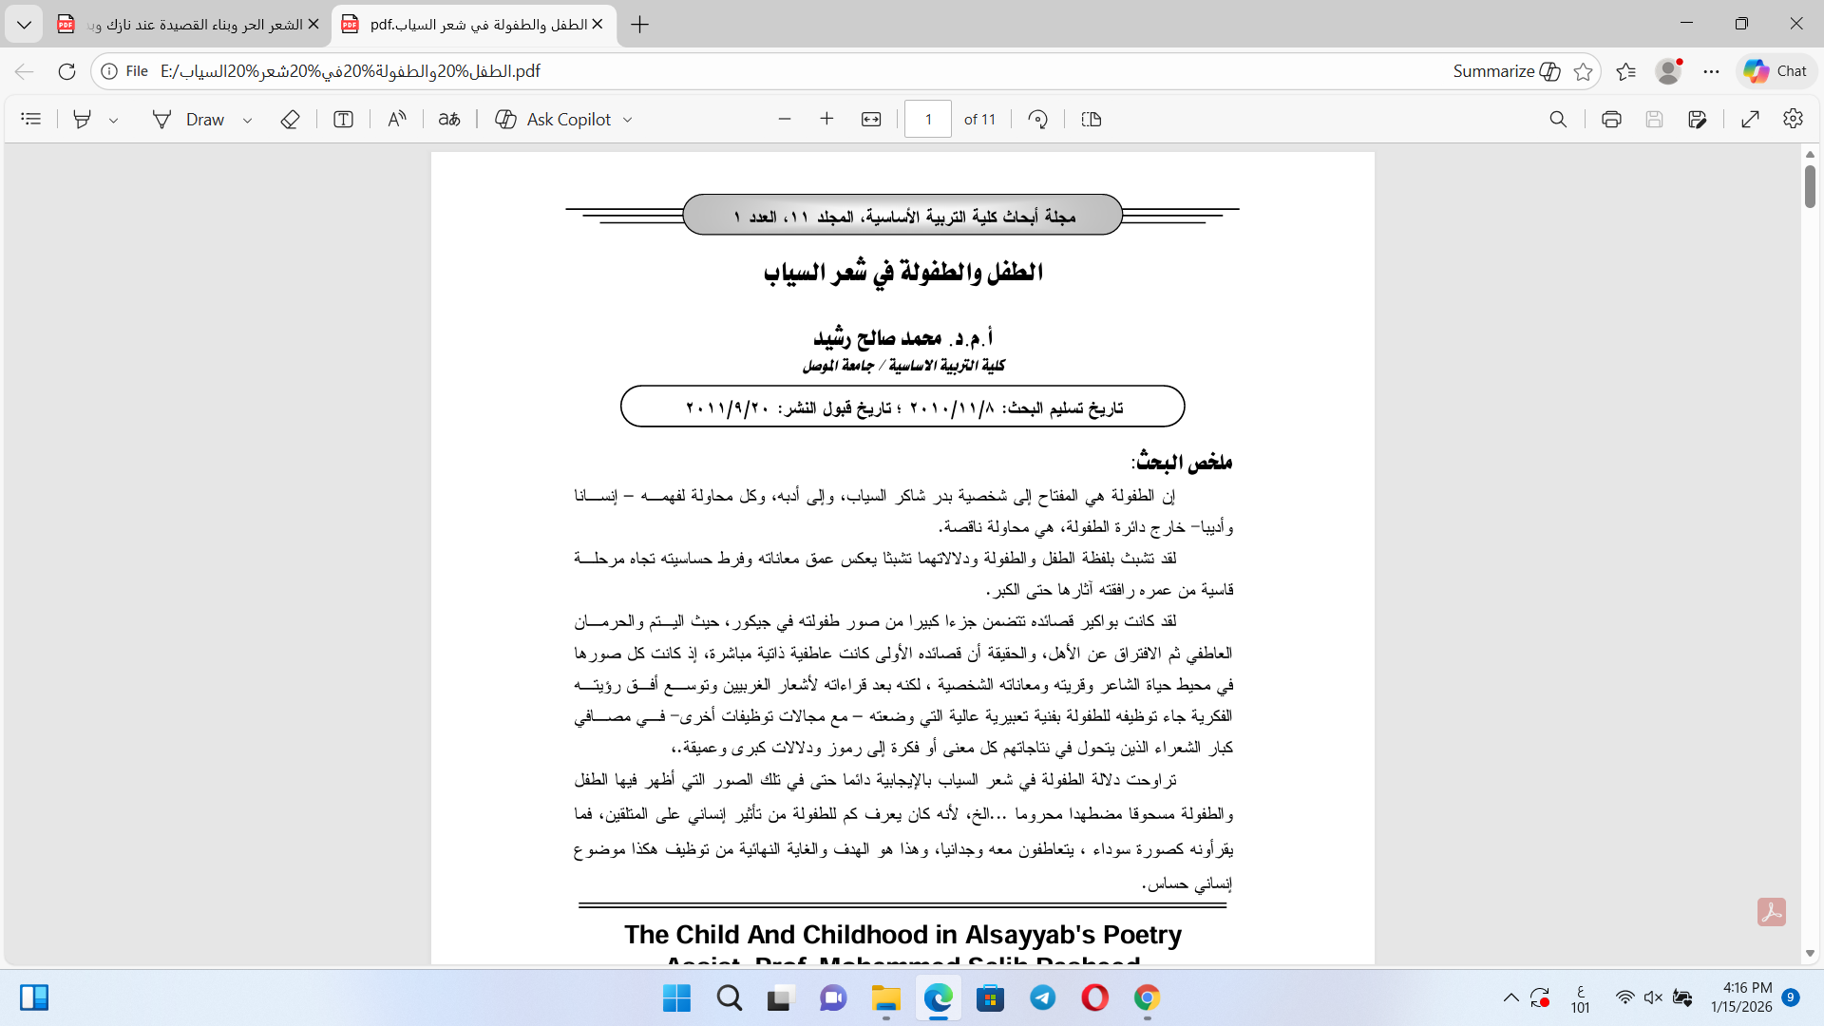Open Settings and more menu
Viewport: 1824px width, 1026px height.
(1712, 71)
